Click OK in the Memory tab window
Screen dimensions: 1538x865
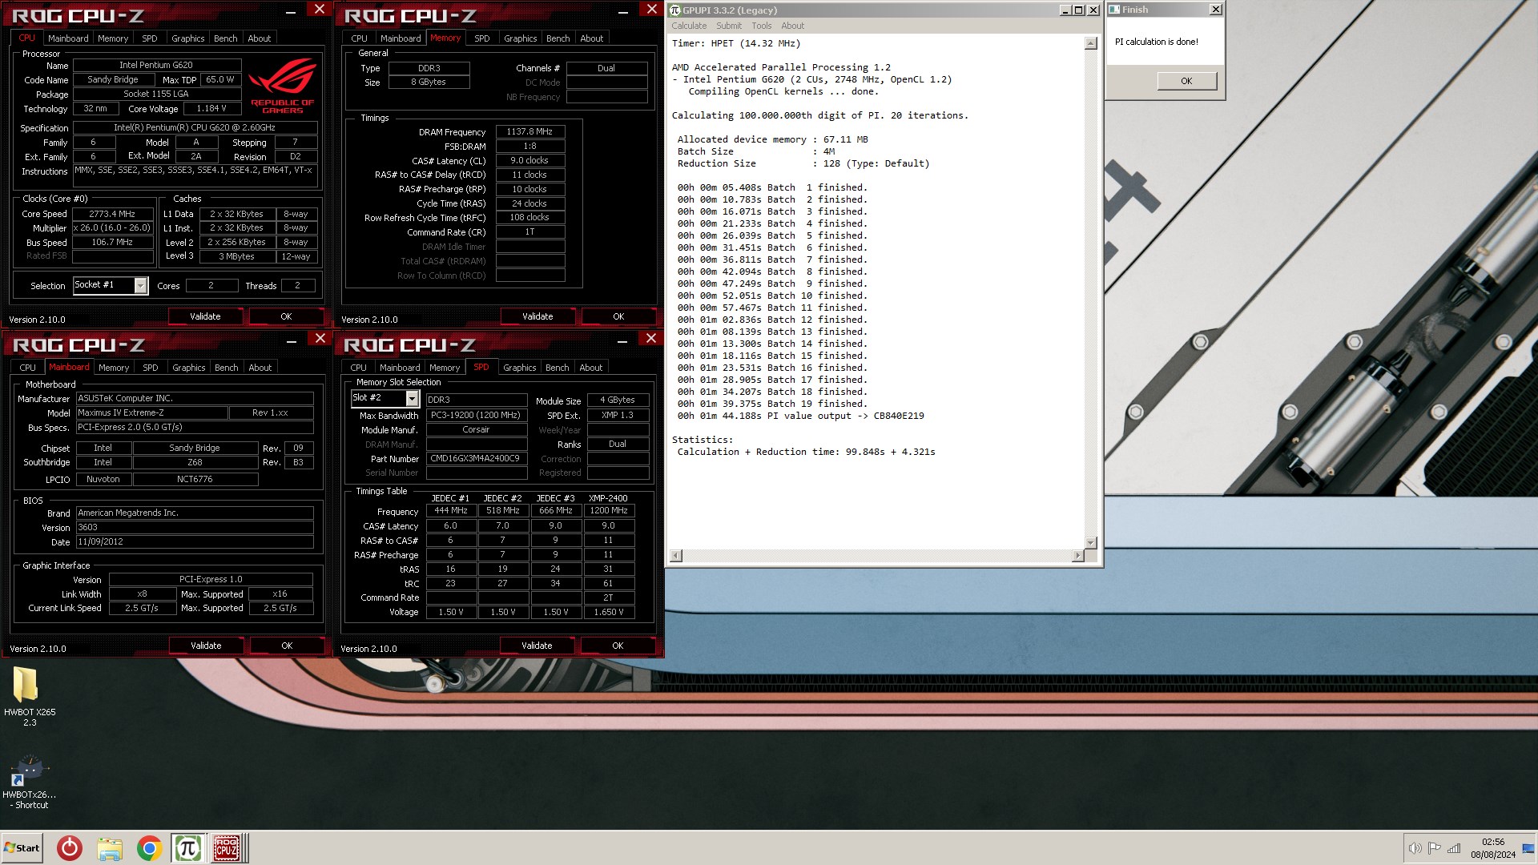(618, 316)
